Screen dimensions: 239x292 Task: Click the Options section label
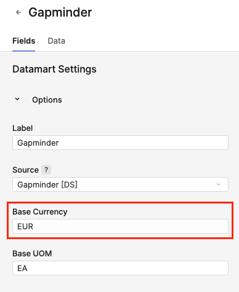tap(47, 100)
